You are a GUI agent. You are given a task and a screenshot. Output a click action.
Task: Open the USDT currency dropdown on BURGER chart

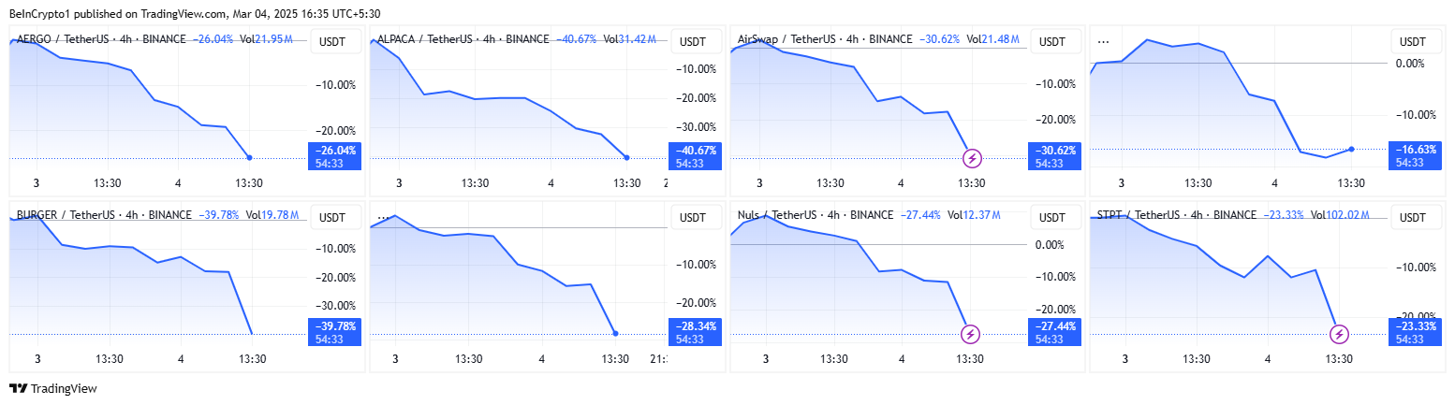[x=334, y=218]
